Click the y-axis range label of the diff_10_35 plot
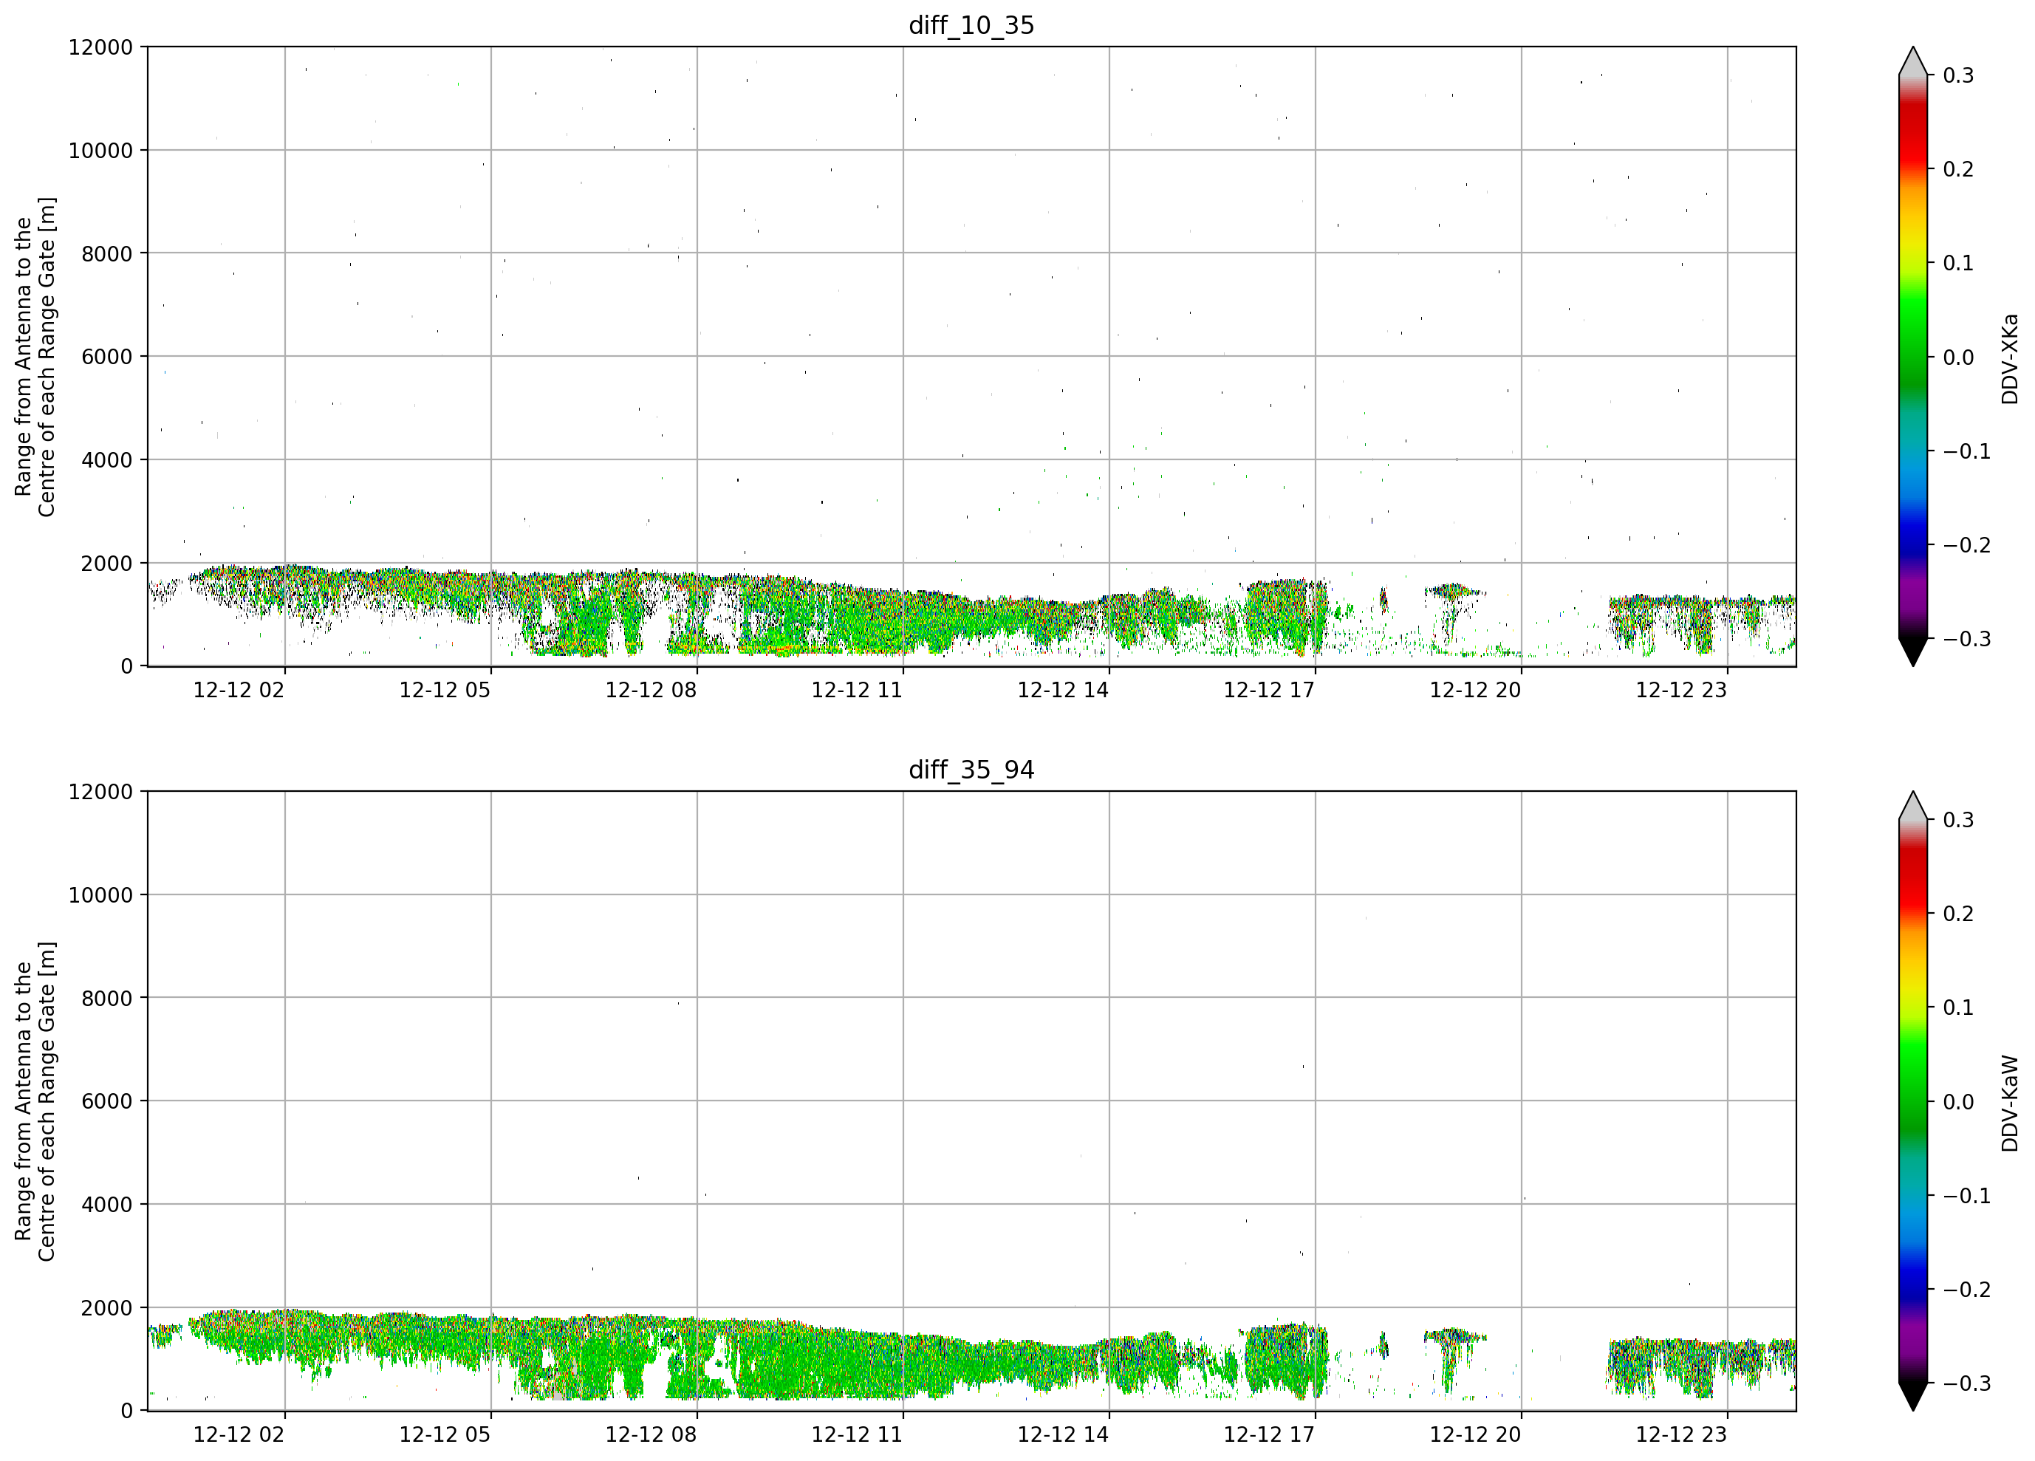This screenshot has width=2035, height=1461. click(x=35, y=357)
